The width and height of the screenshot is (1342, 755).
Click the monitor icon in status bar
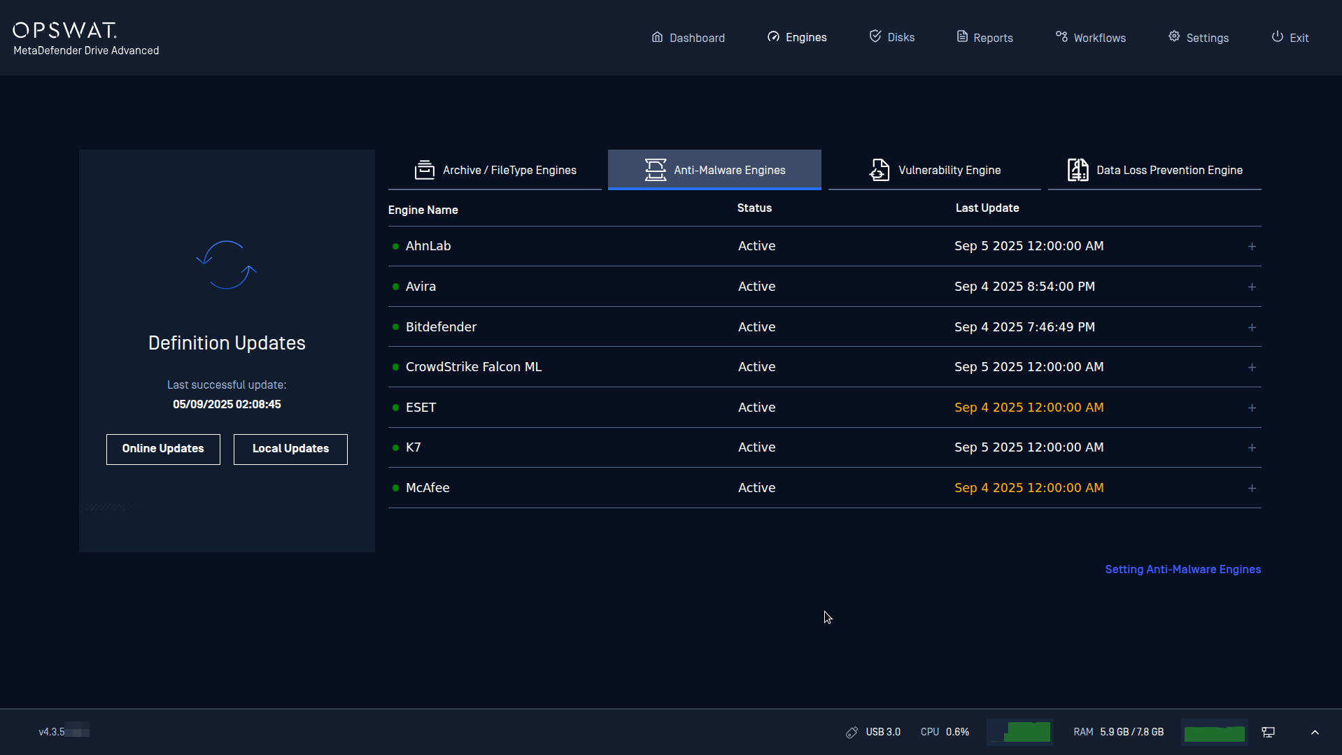click(x=1268, y=732)
